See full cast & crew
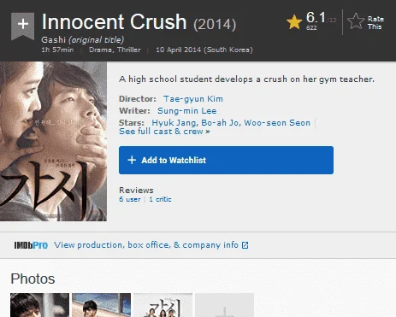Image resolution: width=396 pixels, height=317 pixels. 164,132
